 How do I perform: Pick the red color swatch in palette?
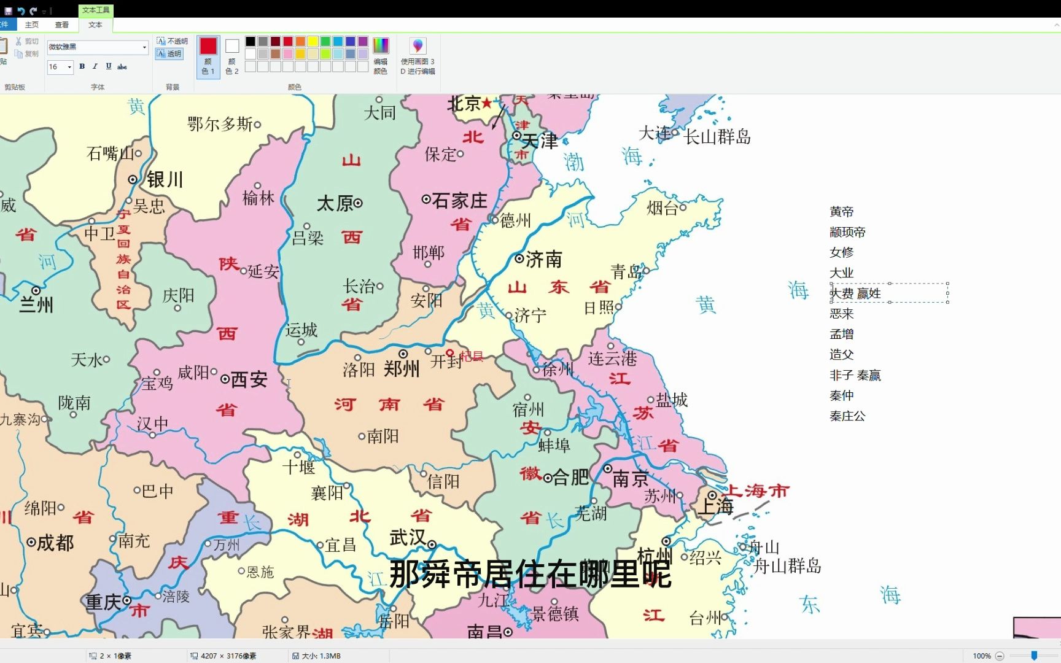(x=288, y=41)
